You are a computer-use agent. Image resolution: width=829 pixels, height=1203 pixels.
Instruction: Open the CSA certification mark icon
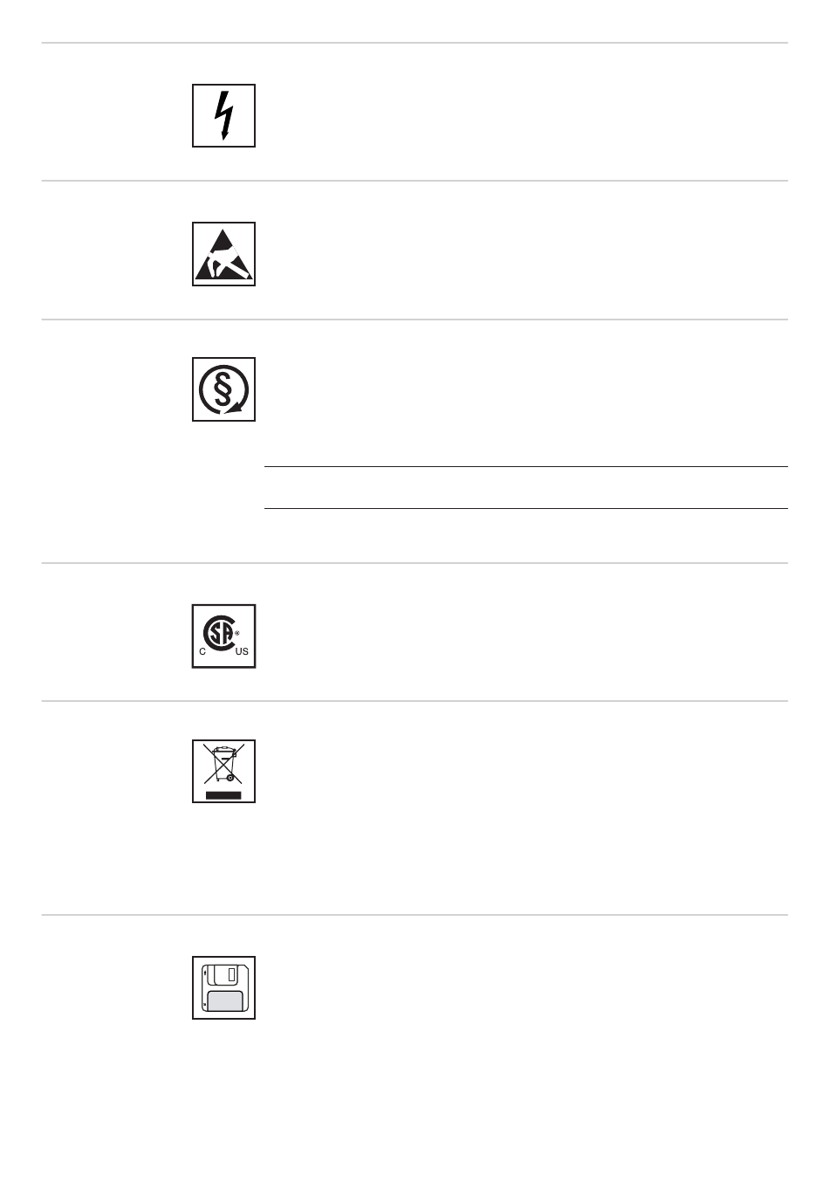[223, 636]
